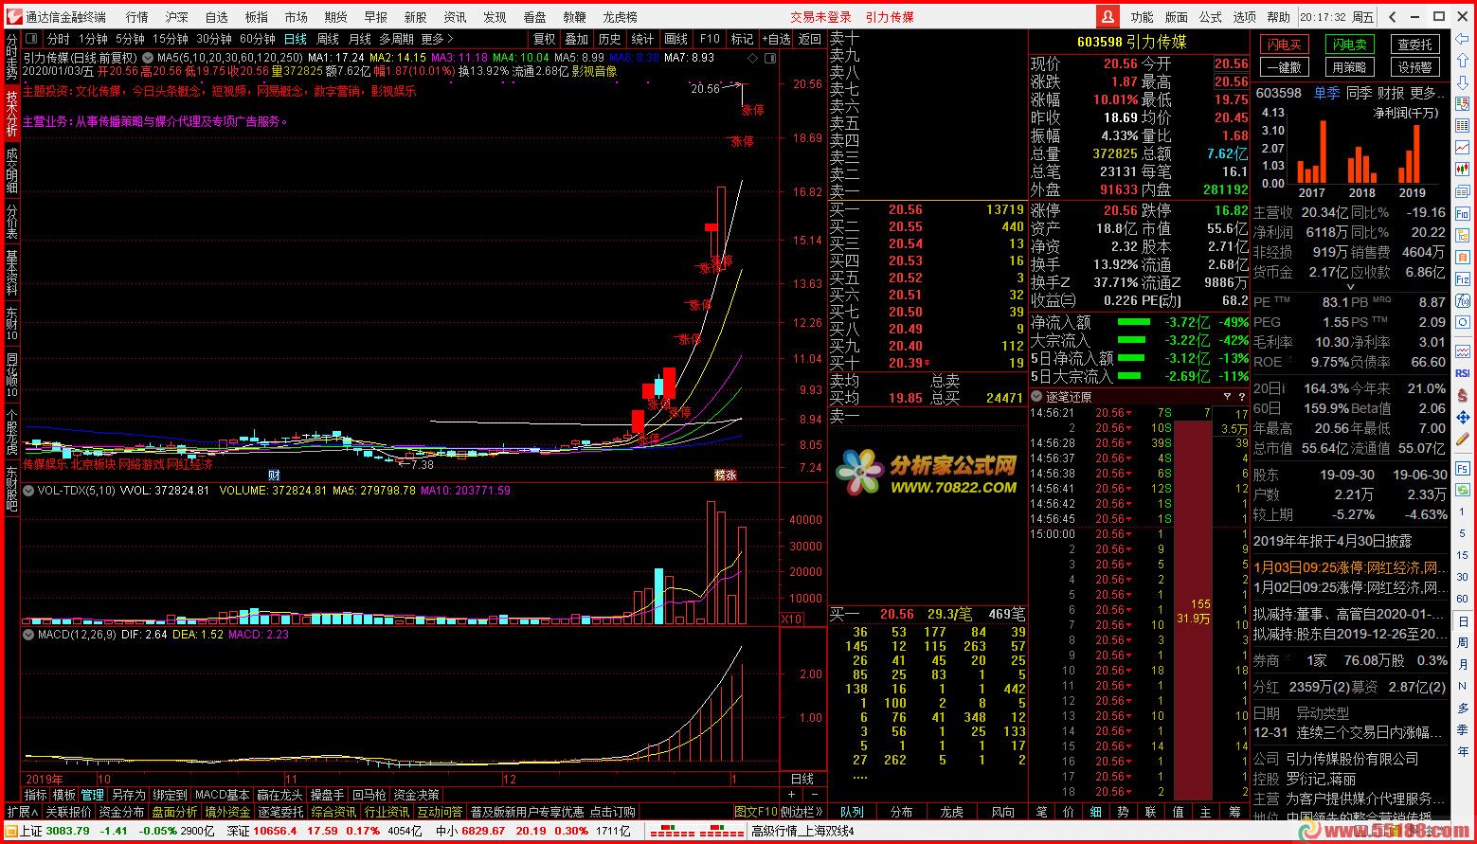Click the 财 marker on the price chart

click(274, 475)
